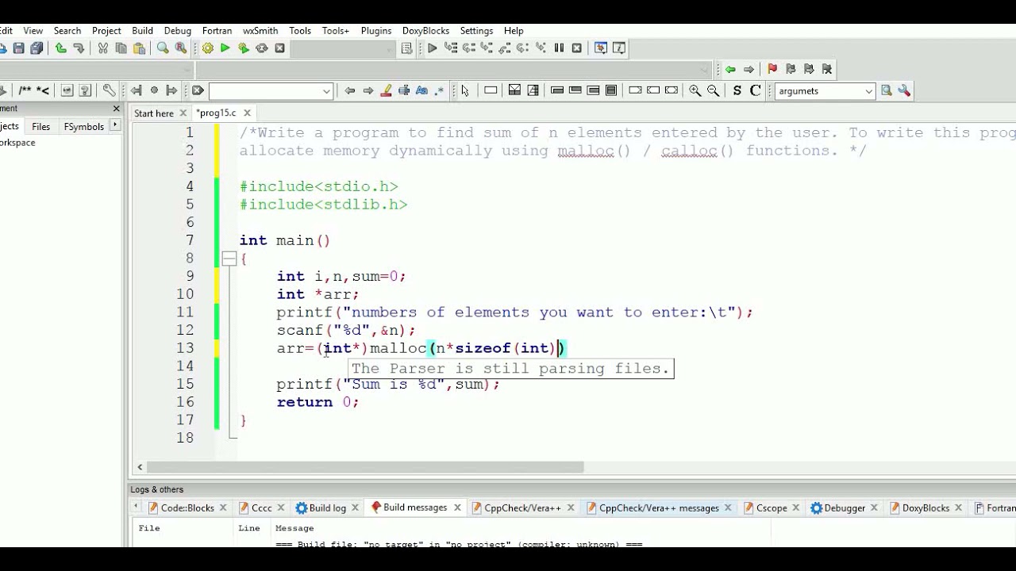The image size is (1016, 571).
Task: Toggle bookmark red flag icon
Action: pos(772,69)
